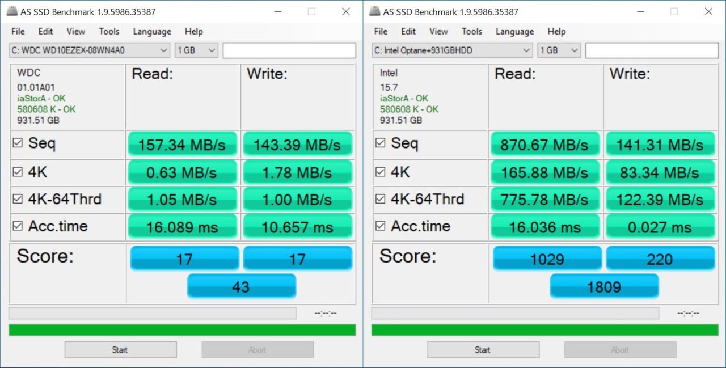Screen dimensions: 726x368
Task: Uncheck the Acc.time test in WDC window
Action: click(x=18, y=226)
